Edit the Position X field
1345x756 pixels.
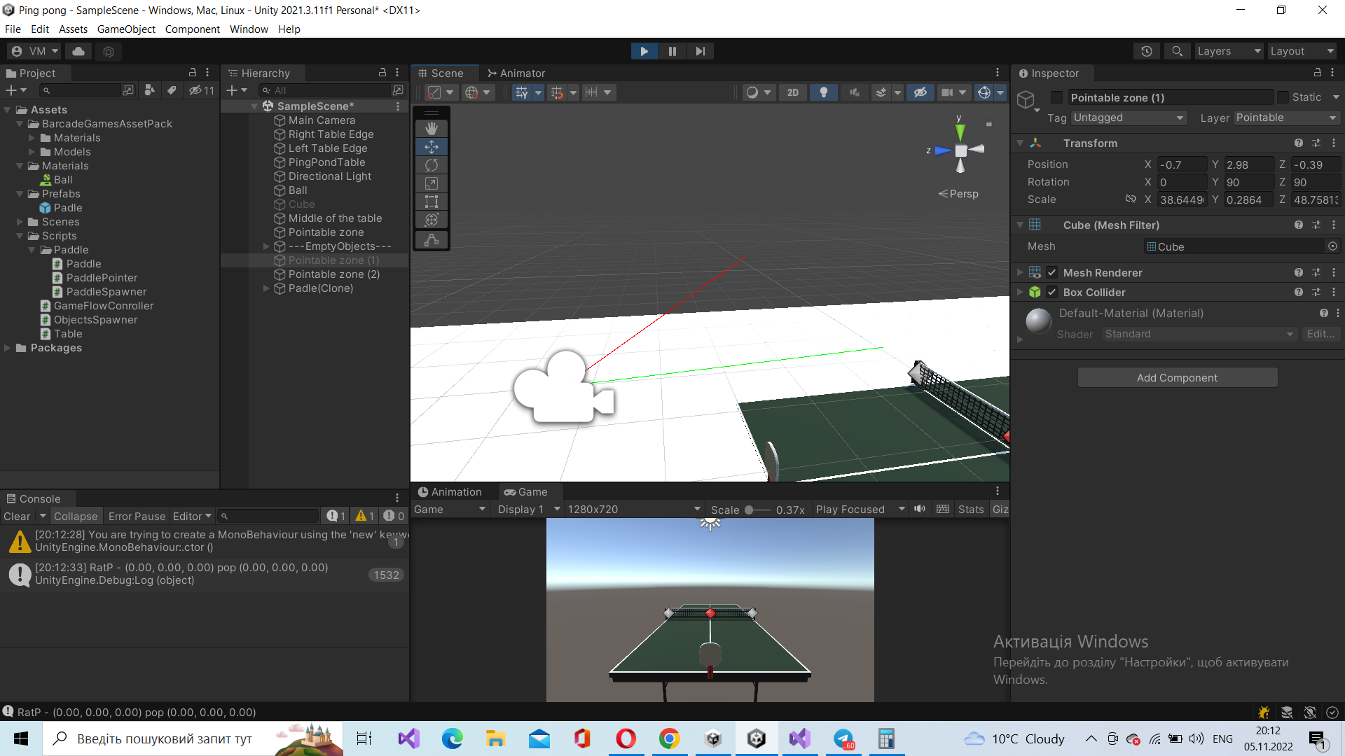click(x=1182, y=164)
